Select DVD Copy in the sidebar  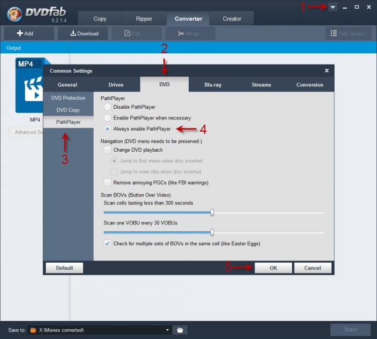pyautogui.click(x=68, y=110)
